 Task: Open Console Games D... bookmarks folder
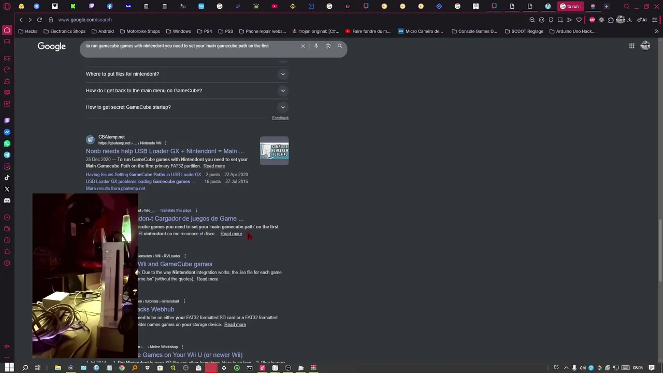[x=474, y=31]
